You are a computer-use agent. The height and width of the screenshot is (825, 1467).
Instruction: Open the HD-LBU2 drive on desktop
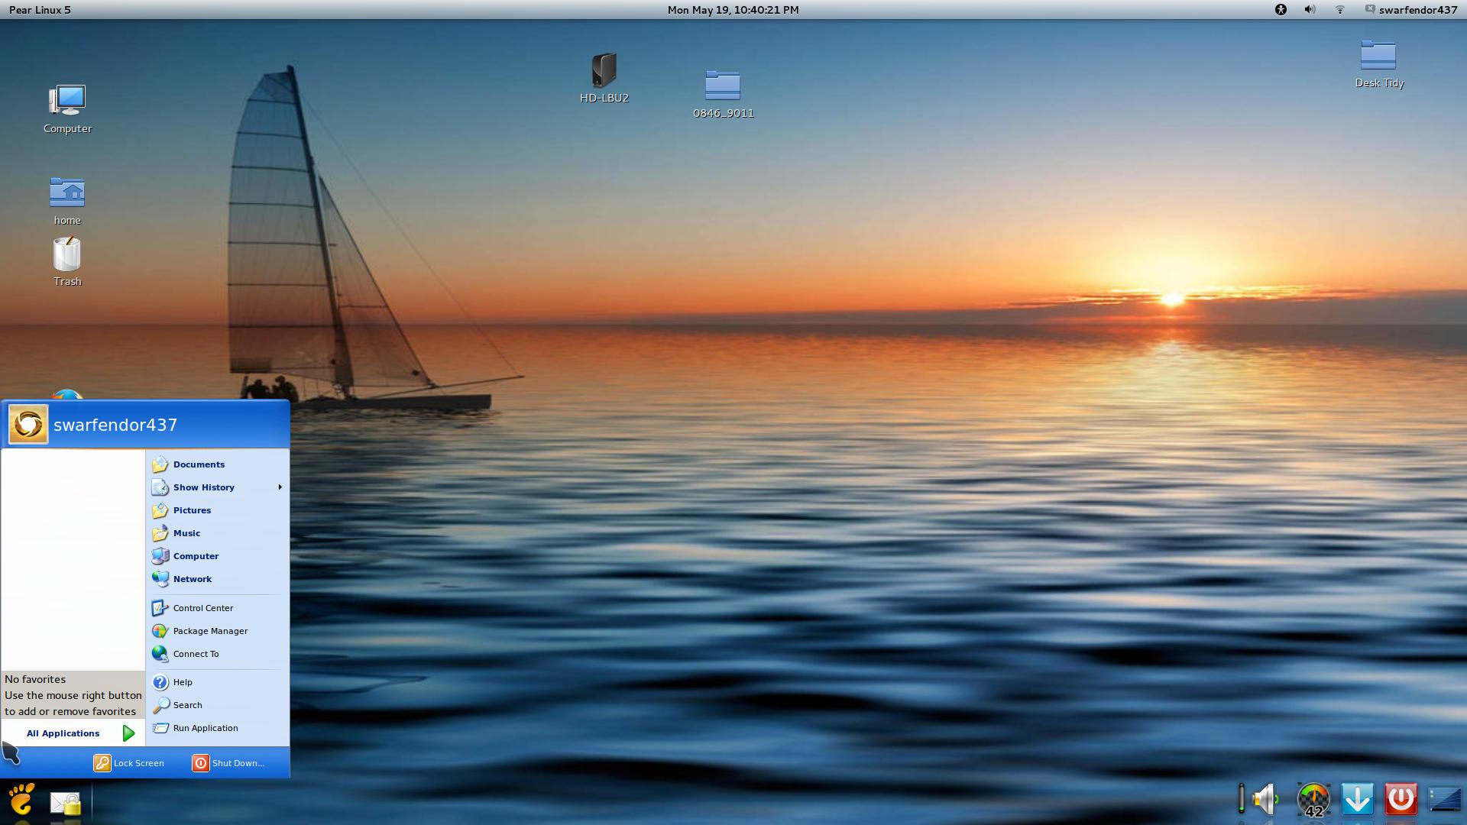click(604, 71)
